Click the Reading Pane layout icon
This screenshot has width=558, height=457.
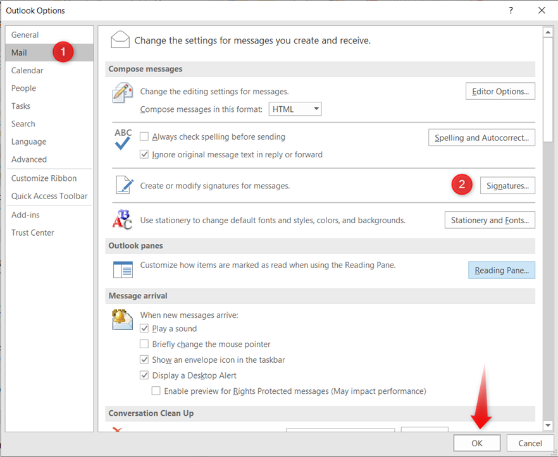click(x=123, y=269)
